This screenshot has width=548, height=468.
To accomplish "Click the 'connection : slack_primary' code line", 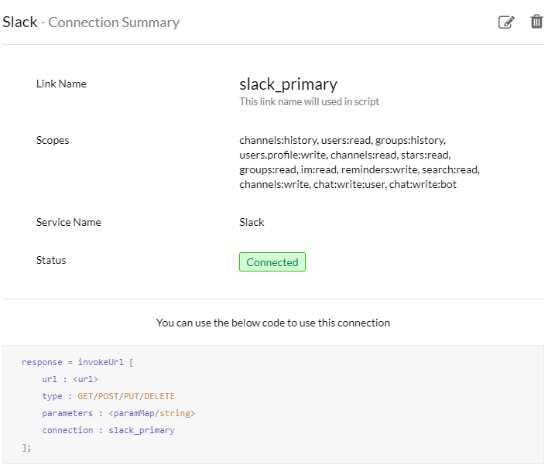I will point(108,430).
